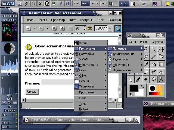
Task: Click the security lock in browser status bar
Action: (119, 105)
